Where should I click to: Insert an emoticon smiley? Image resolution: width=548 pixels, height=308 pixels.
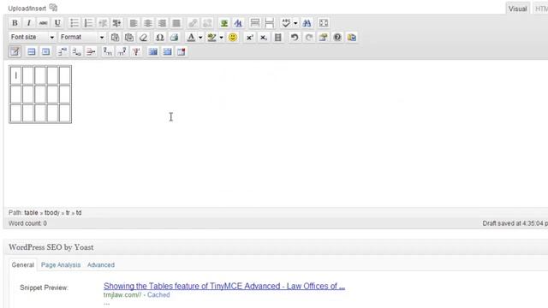click(233, 38)
